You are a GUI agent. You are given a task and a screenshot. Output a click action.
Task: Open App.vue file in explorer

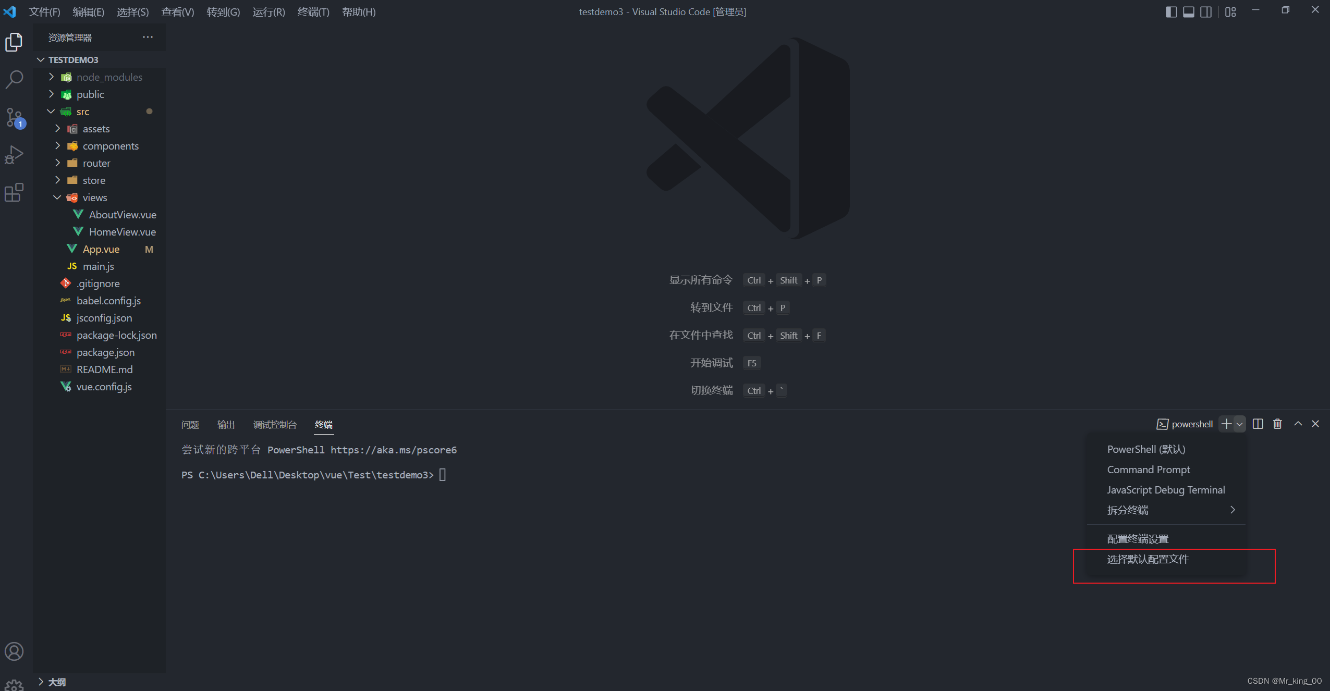(x=101, y=249)
